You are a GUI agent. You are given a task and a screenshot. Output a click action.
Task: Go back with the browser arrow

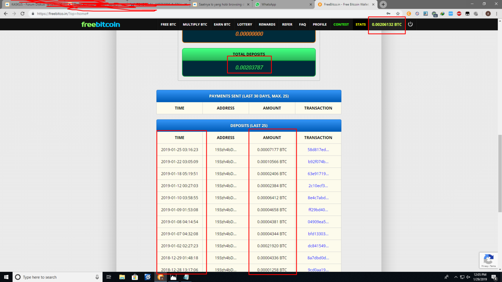5,13
